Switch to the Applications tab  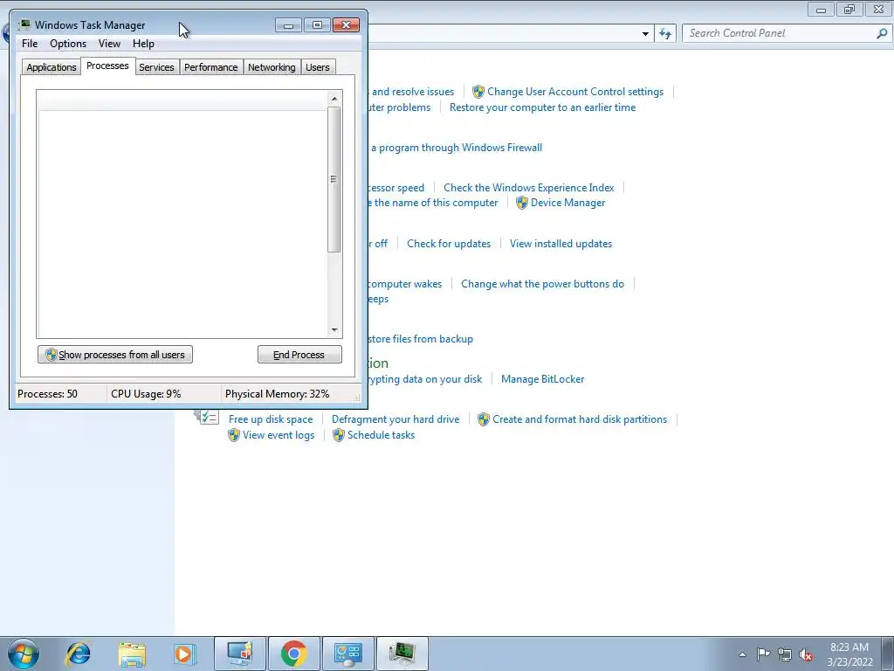52,67
